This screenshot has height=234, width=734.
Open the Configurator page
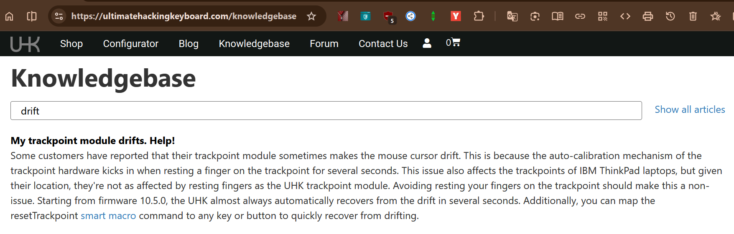(x=131, y=44)
